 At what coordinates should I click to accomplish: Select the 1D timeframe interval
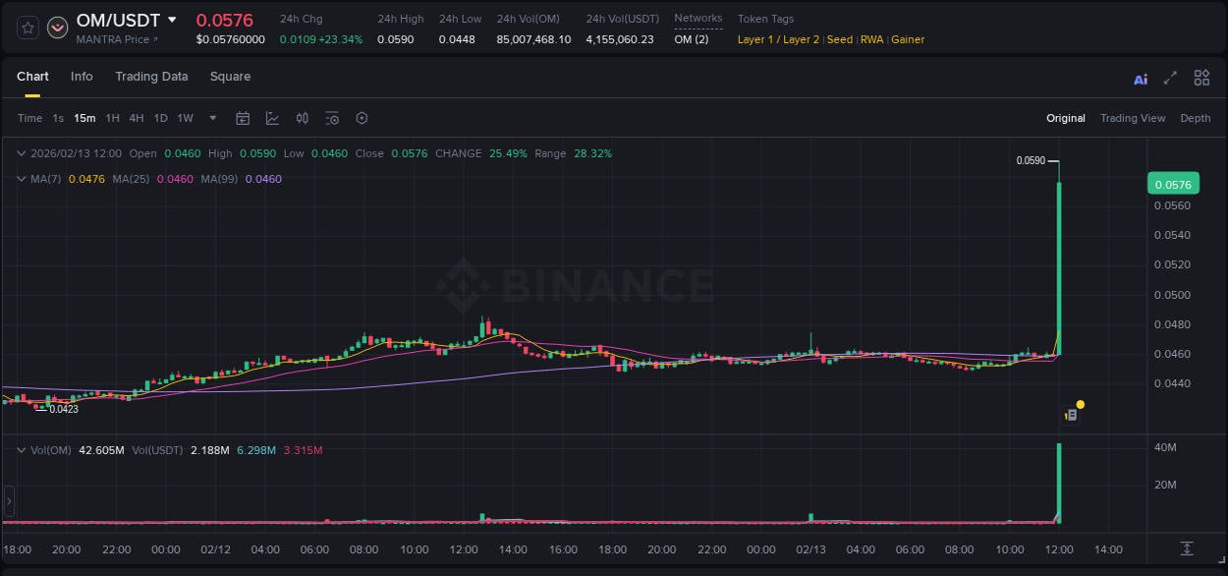coord(160,118)
